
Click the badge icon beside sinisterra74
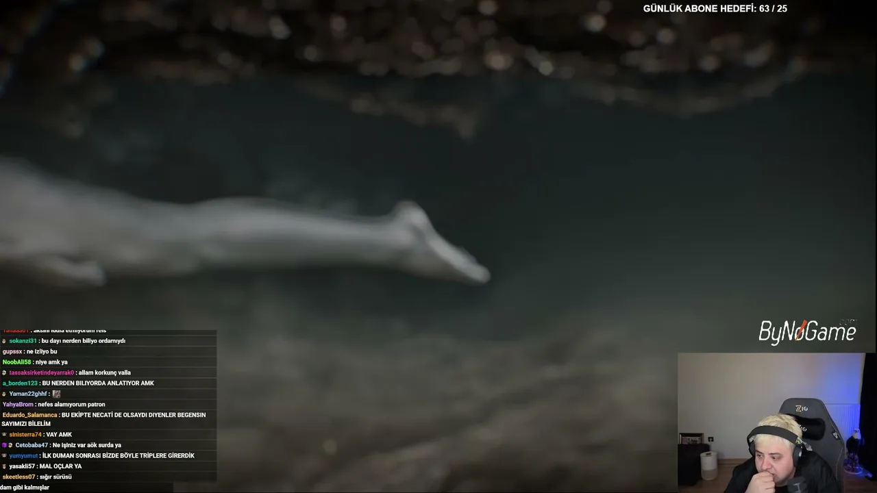(5, 435)
